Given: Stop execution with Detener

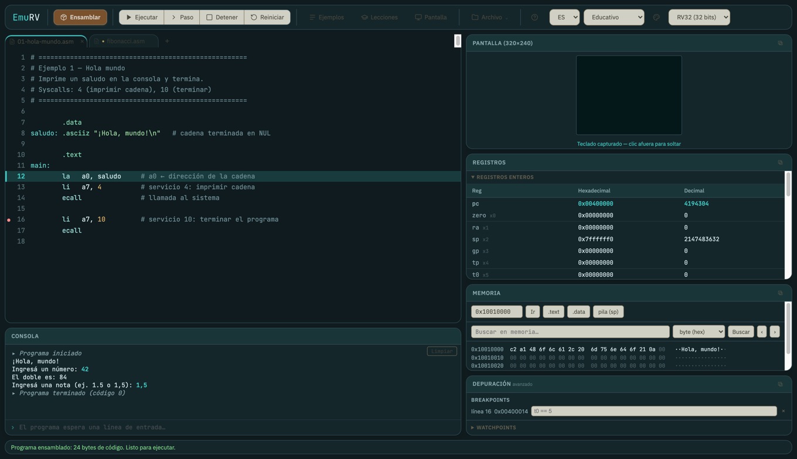Looking at the screenshot, I should coord(222,18).
